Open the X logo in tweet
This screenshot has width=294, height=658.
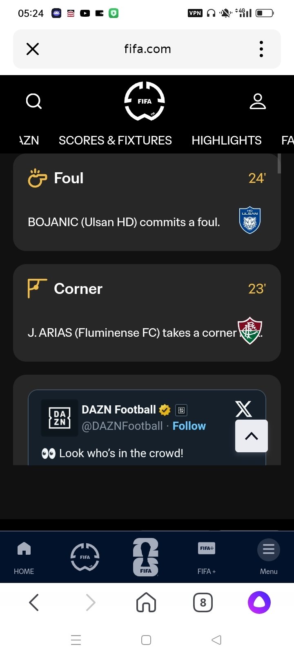point(244,409)
